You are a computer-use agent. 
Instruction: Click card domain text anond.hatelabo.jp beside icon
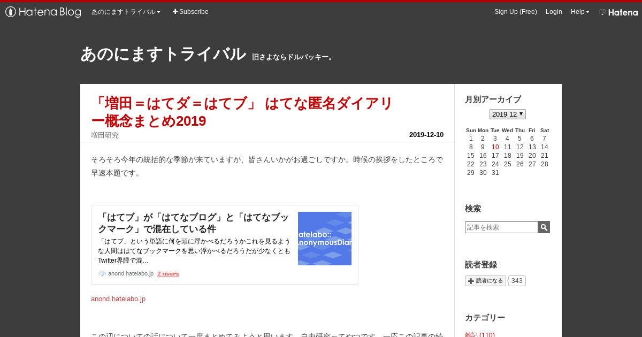tap(131, 274)
